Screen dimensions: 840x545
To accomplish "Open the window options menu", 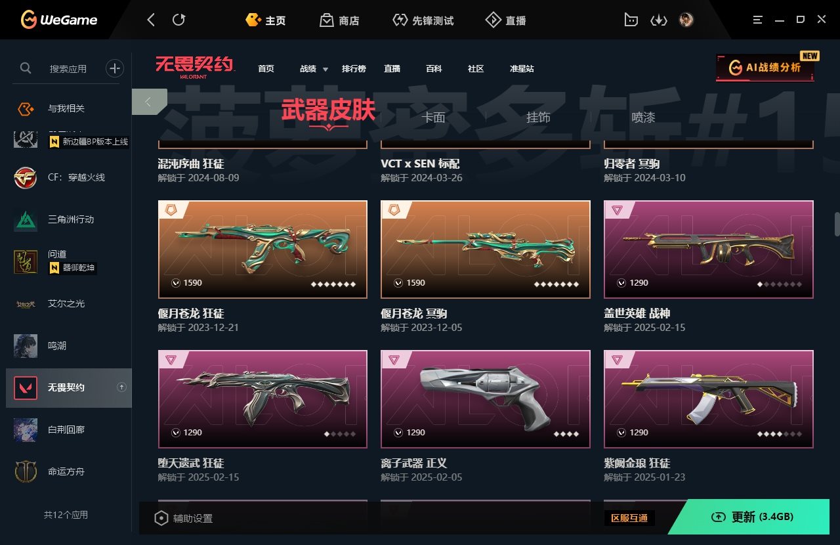I will point(758,20).
